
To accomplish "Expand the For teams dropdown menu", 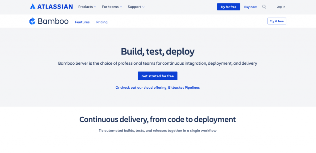I will [112, 7].
